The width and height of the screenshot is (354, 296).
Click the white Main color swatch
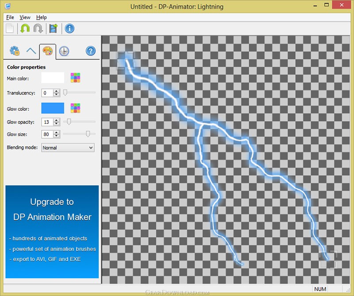click(x=53, y=78)
